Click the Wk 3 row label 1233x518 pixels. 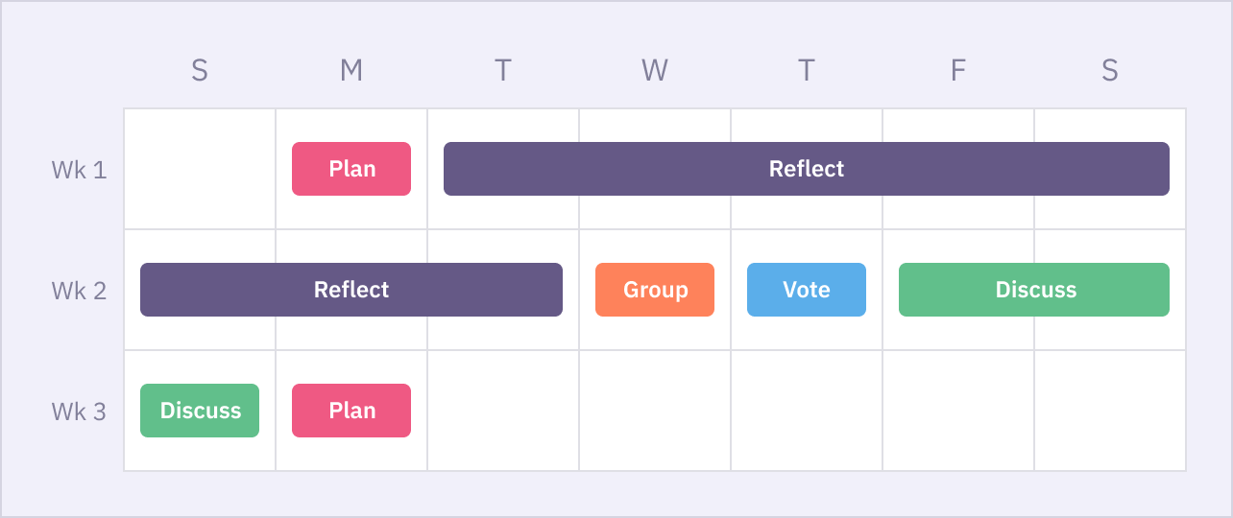(79, 412)
